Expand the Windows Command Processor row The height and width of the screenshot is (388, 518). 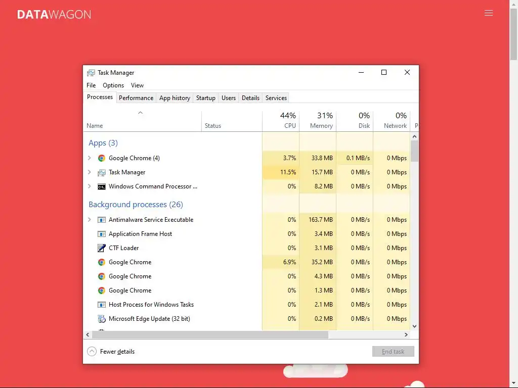89,186
